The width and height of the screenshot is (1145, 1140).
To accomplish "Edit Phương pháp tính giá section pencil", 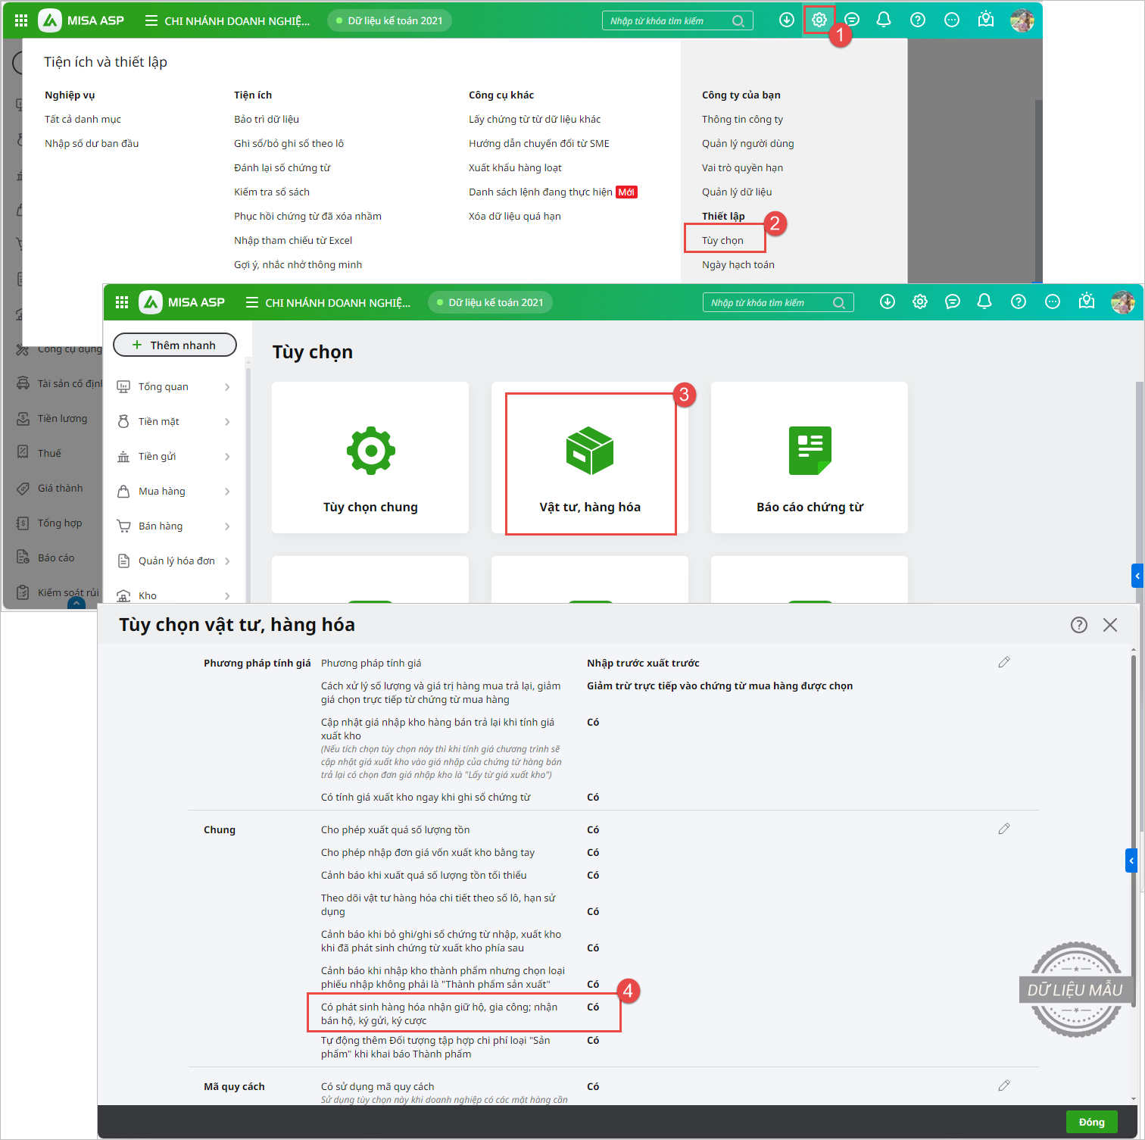I will [1004, 662].
